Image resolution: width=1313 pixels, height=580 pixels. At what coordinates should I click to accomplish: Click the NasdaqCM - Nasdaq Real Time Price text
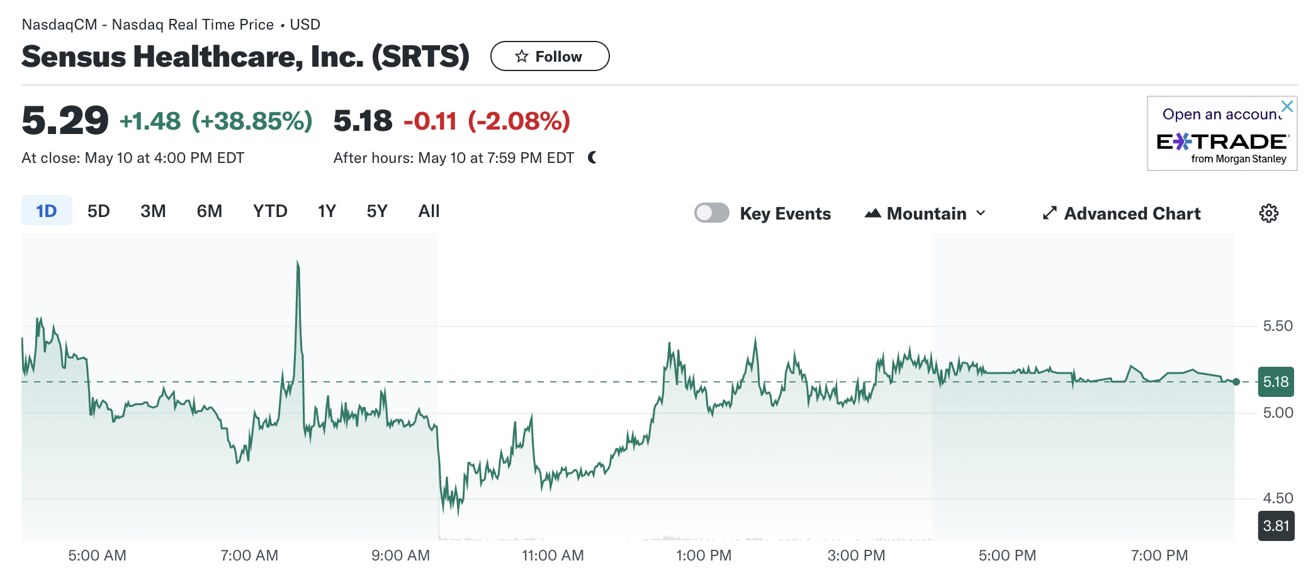click(148, 25)
